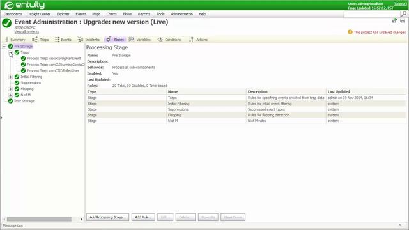Click the View all projects link

27,32
